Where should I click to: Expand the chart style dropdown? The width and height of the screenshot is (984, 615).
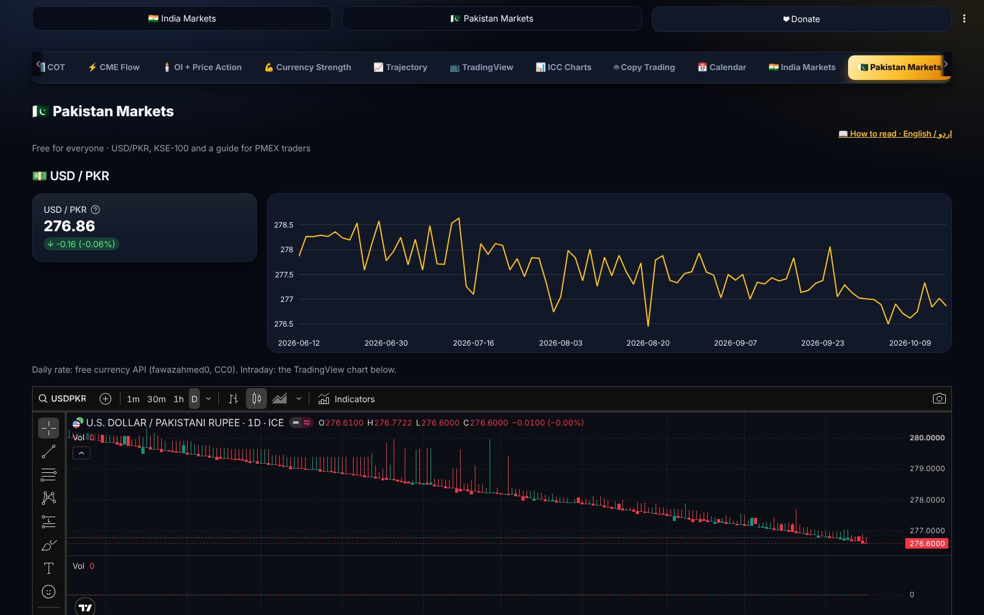click(x=299, y=399)
